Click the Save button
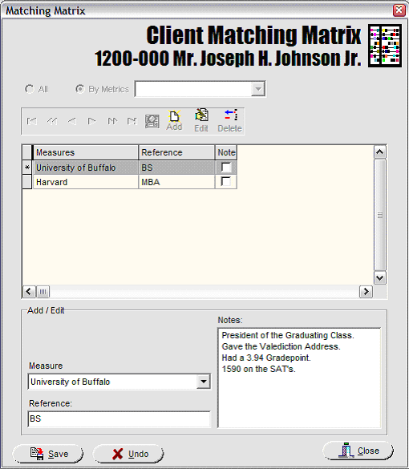The image size is (409, 469). (48, 454)
